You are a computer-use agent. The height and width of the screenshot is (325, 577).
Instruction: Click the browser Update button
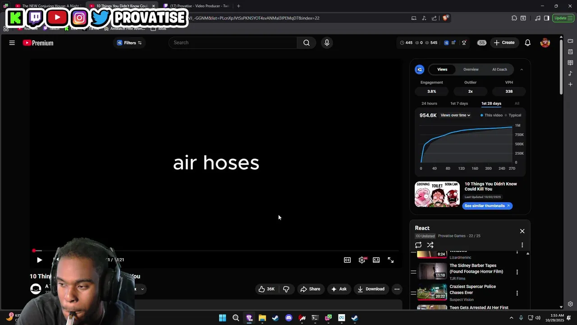click(563, 18)
